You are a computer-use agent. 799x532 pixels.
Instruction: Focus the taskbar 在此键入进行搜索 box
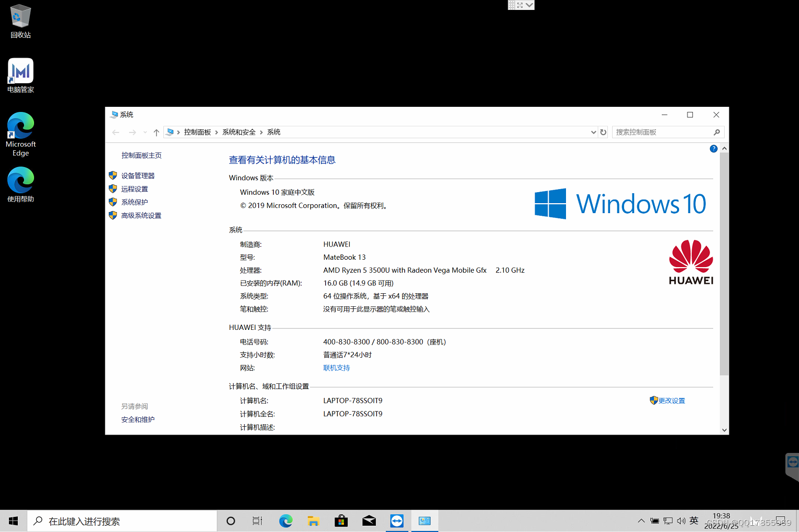pyautogui.click(x=122, y=521)
